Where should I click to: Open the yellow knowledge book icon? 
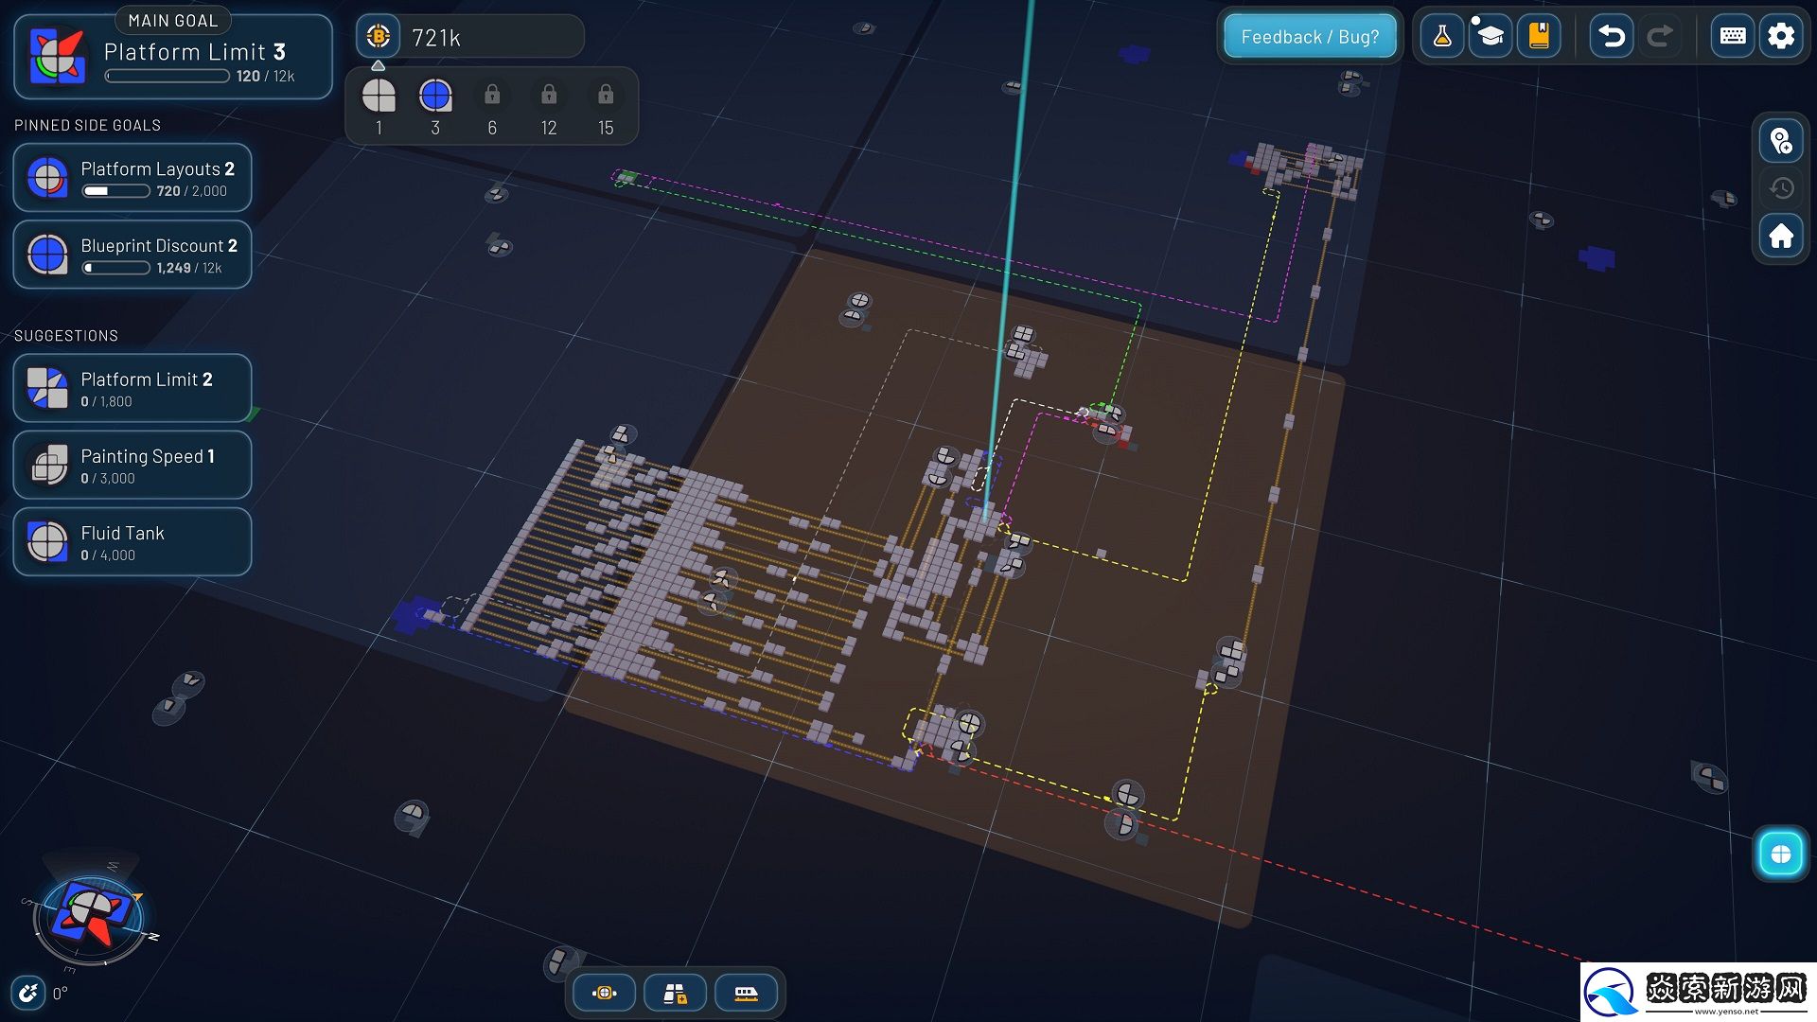pyautogui.click(x=1539, y=37)
